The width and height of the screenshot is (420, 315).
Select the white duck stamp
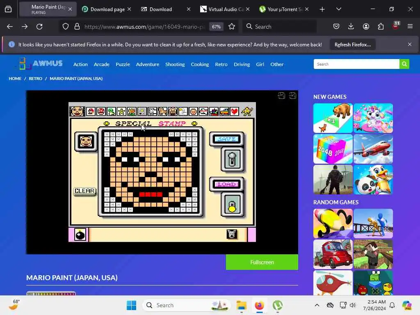coord(183,111)
